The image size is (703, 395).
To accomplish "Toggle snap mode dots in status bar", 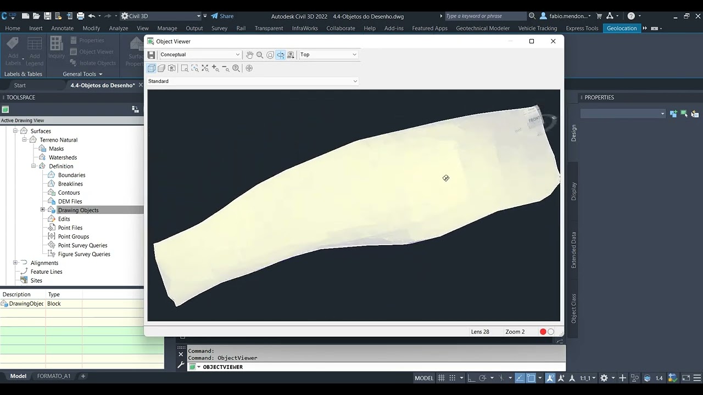I will click(452, 378).
